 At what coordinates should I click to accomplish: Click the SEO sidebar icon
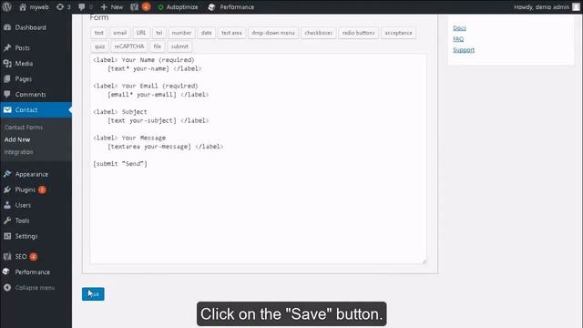point(7,256)
